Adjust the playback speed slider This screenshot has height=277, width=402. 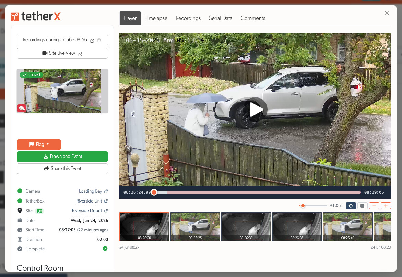click(313, 206)
